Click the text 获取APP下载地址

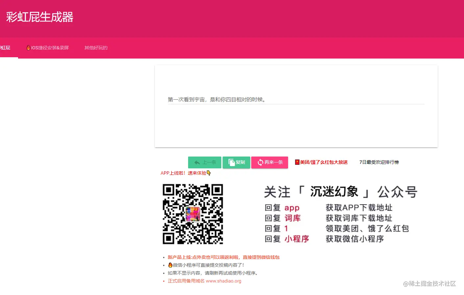click(359, 208)
